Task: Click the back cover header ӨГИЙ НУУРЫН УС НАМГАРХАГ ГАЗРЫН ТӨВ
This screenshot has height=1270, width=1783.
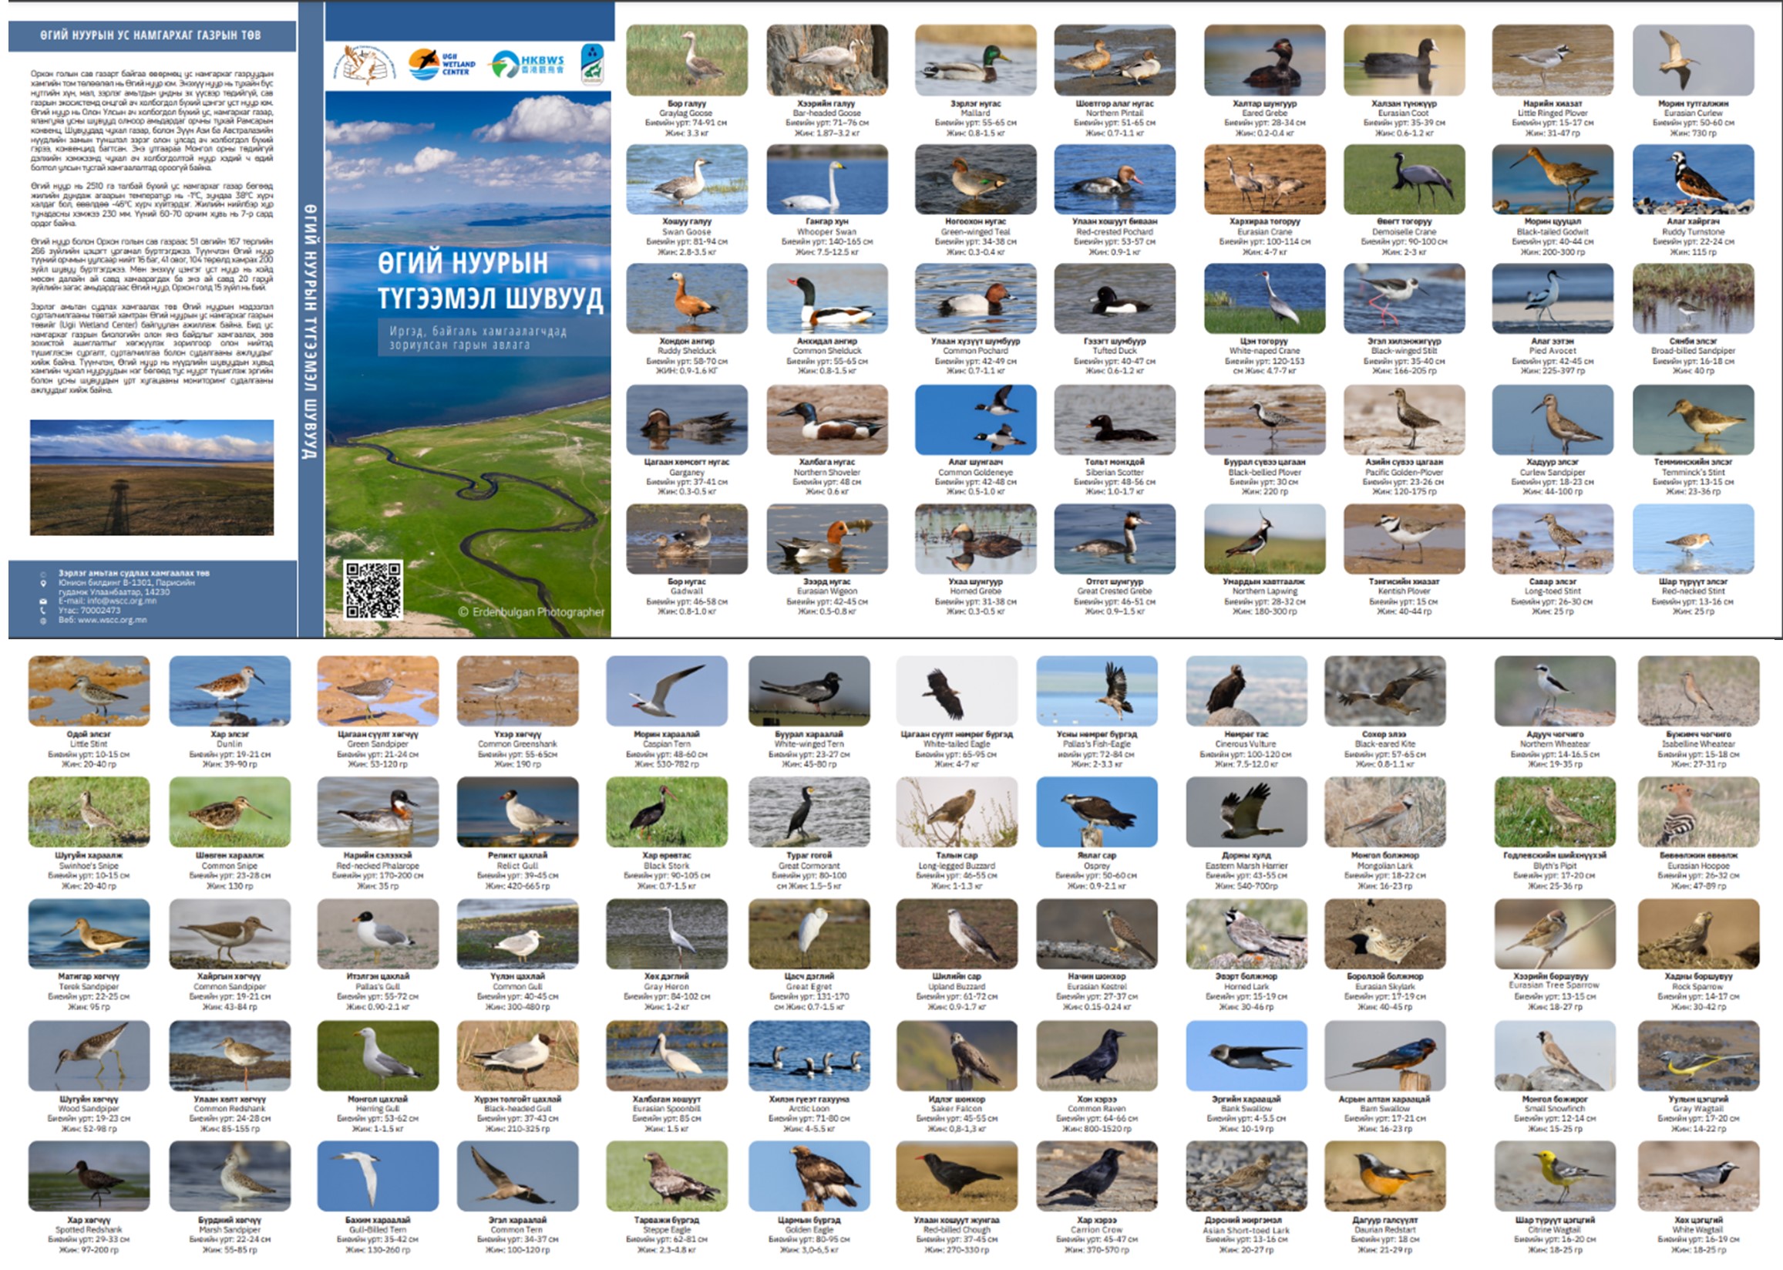Action: point(150,35)
